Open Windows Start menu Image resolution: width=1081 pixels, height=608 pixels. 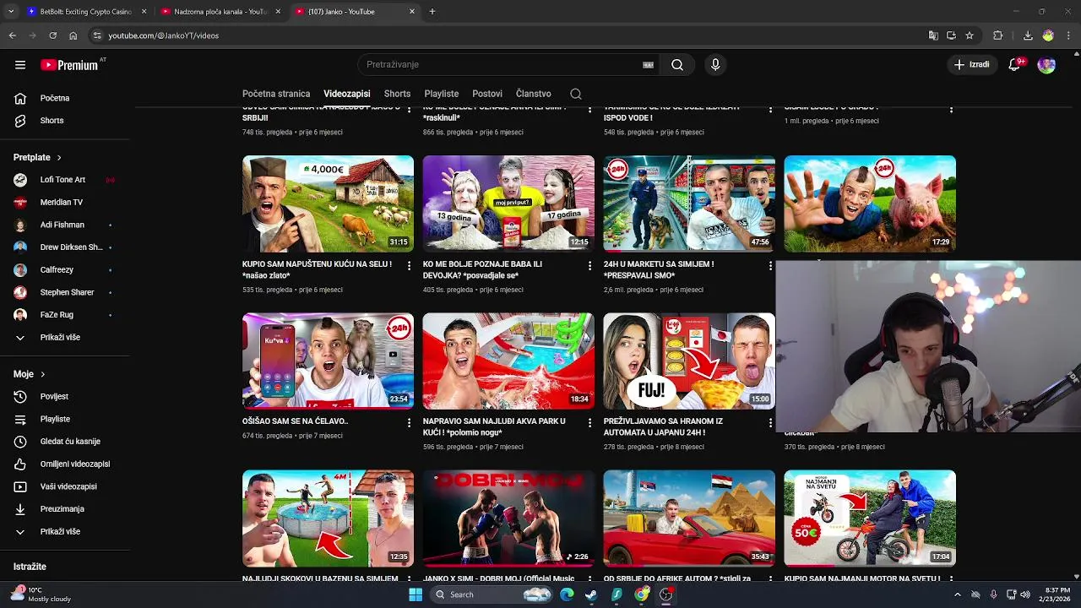[416, 594]
